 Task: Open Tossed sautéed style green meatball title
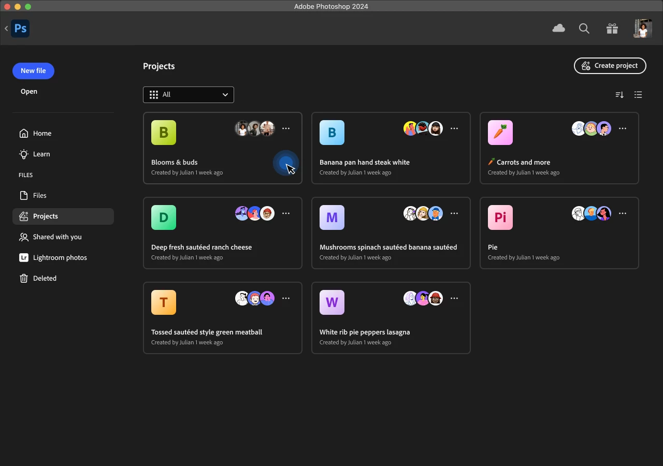(x=207, y=332)
